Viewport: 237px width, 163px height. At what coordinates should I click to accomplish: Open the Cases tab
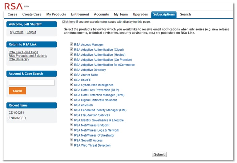click(x=12, y=14)
